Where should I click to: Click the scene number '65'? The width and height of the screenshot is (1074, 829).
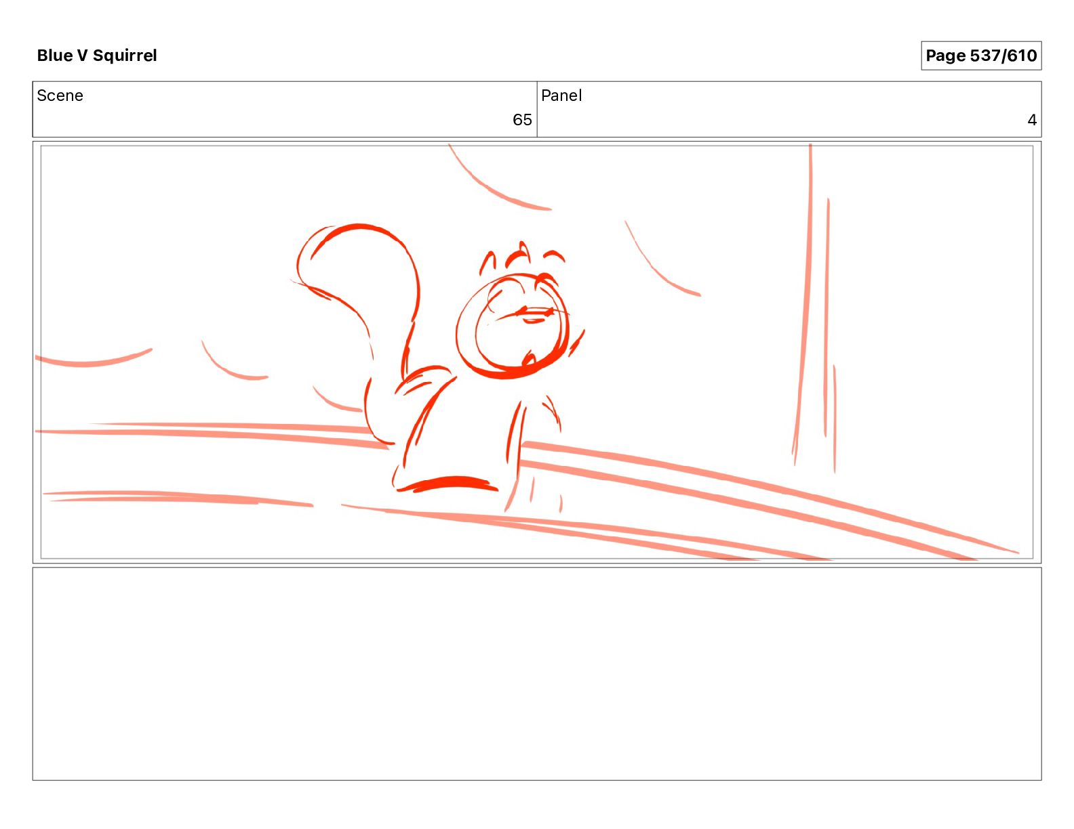coord(522,120)
